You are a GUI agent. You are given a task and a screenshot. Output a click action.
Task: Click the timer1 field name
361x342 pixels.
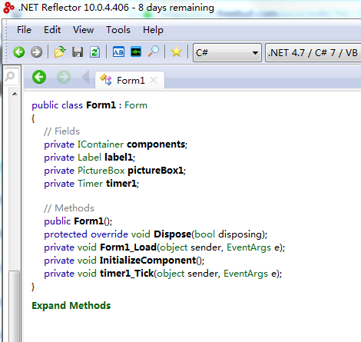(x=121, y=184)
